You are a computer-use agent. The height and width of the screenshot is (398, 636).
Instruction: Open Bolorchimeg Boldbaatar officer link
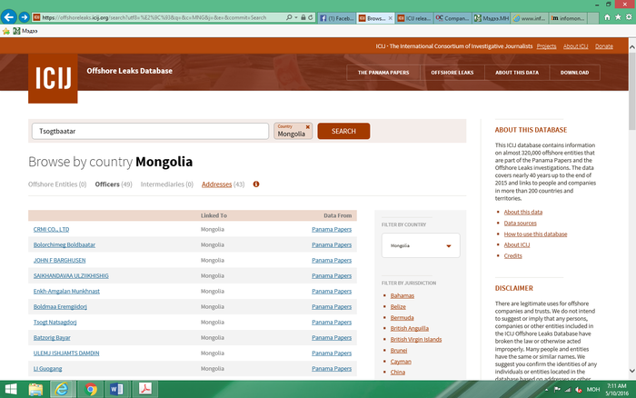[65, 244]
